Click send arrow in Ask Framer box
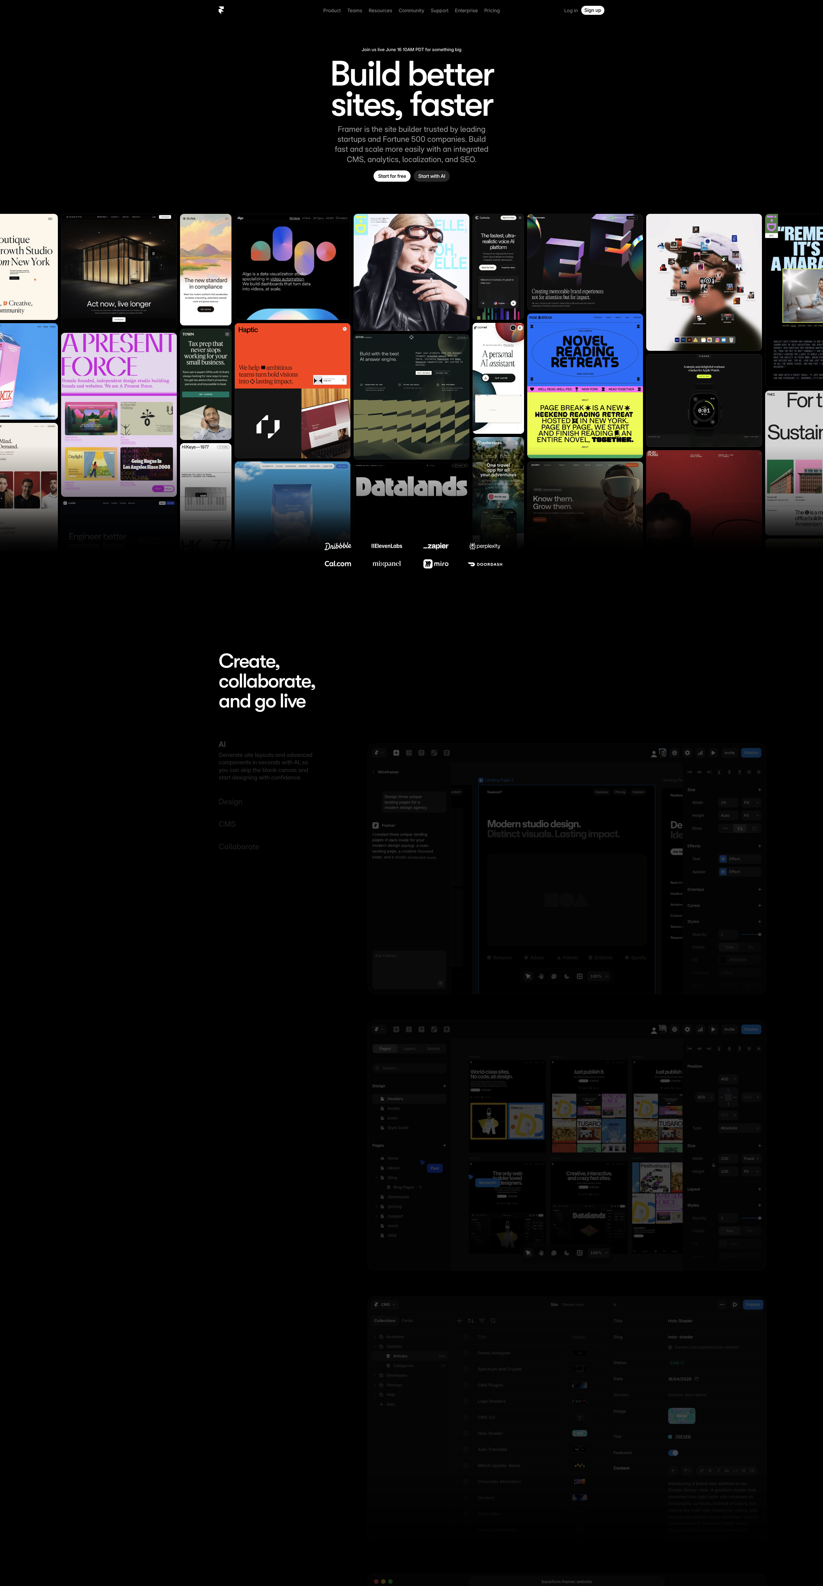823x1586 pixels. tap(440, 983)
